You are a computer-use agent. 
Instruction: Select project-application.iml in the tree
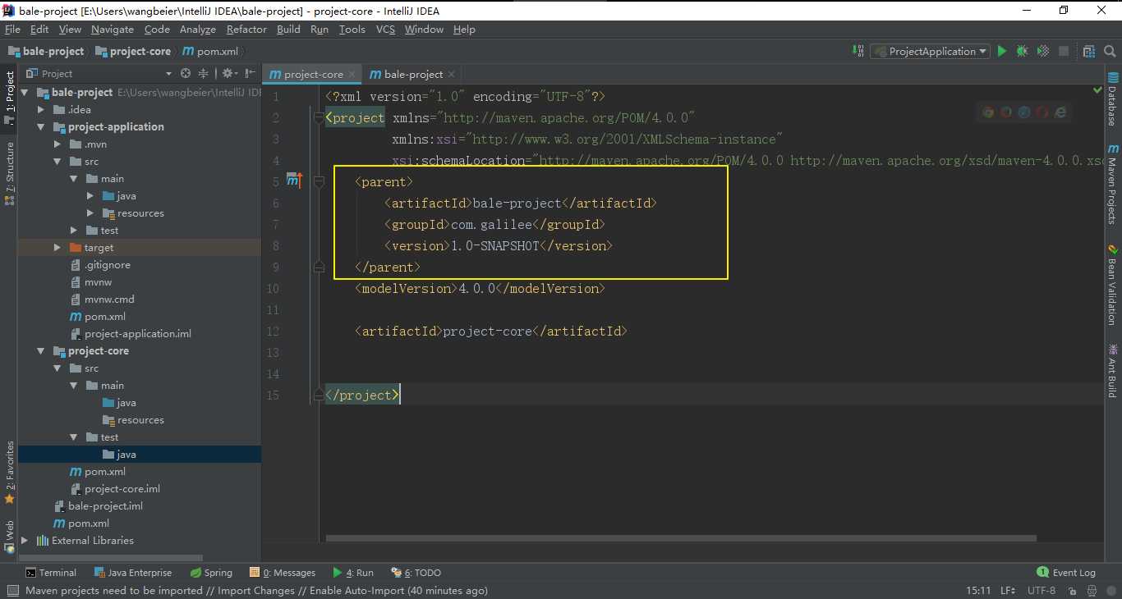(138, 334)
